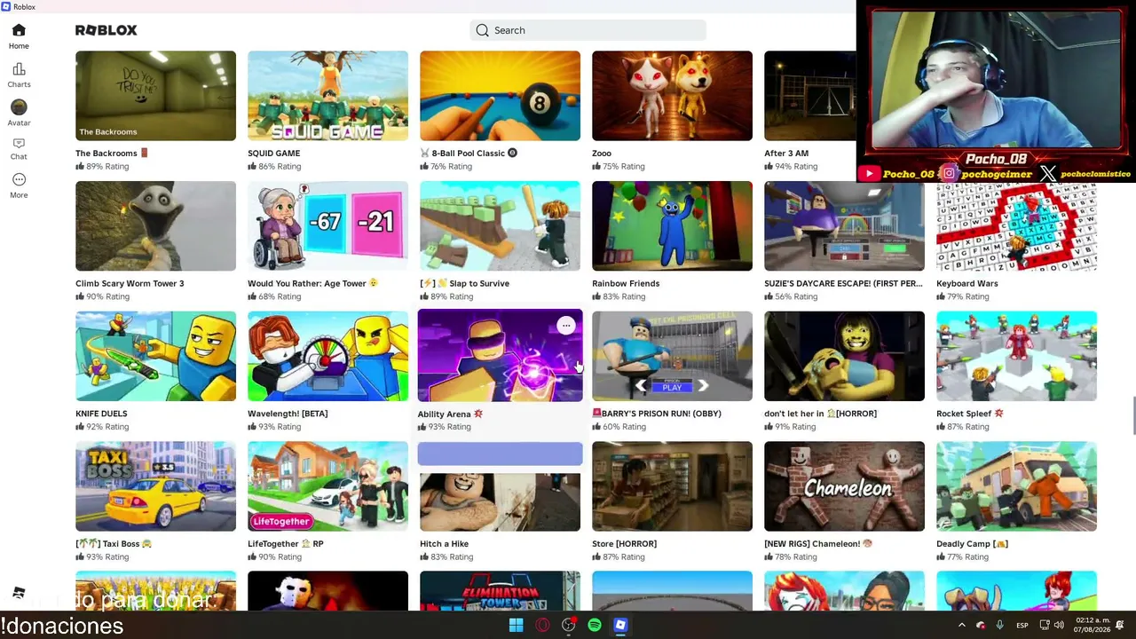This screenshot has height=639, width=1136.
Task: Open the KNIFE DUELS thumbnail
Action: click(155, 356)
